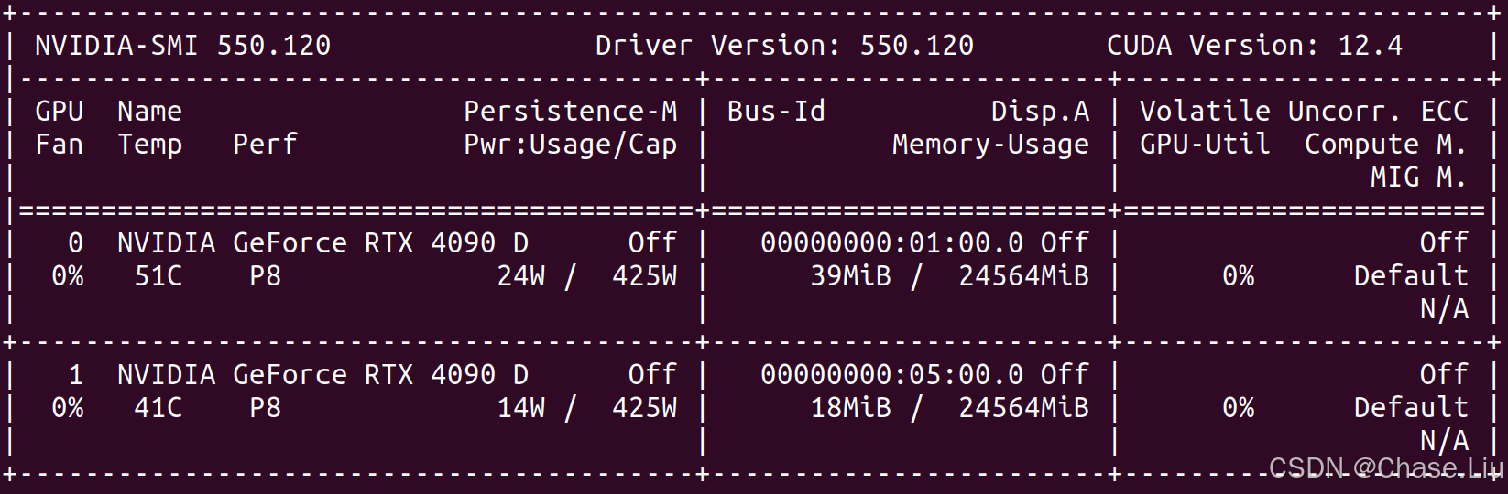This screenshot has width=1508, height=494.
Task: Click "Default" compute mode of GPU 1
Action: pyautogui.click(x=1411, y=407)
